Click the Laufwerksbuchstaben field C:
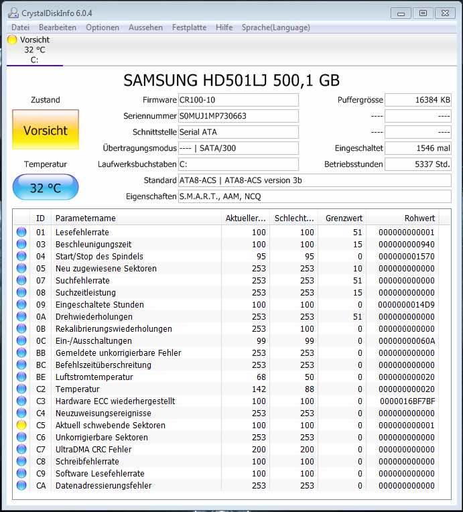The image size is (463, 512). point(239,164)
